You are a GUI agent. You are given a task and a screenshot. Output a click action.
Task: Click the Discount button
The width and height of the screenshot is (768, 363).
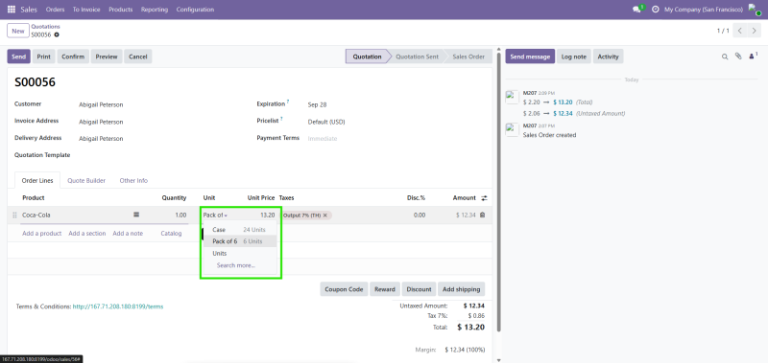pyautogui.click(x=419, y=289)
